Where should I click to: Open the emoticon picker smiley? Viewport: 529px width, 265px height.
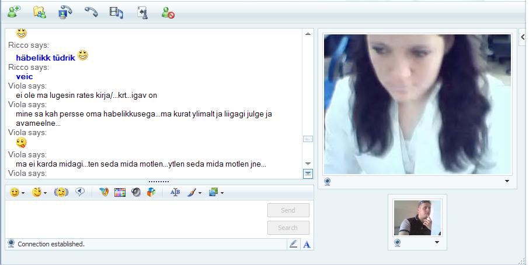[15, 192]
